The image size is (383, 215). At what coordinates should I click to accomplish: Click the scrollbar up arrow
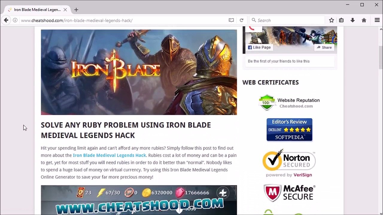pos(381,29)
